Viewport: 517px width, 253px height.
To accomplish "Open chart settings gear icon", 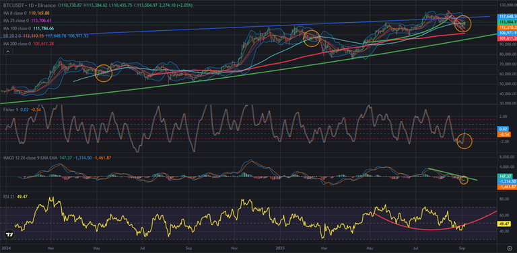I will [x=509, y=248].
